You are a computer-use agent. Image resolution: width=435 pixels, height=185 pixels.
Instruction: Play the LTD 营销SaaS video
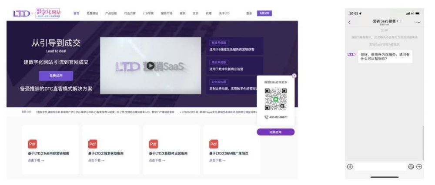[x=151, y=66]
